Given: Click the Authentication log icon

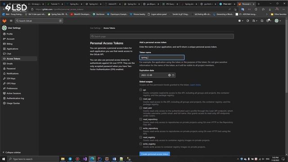Looking at the screenshot, I should pyautogui.click(x=4, y=99).
